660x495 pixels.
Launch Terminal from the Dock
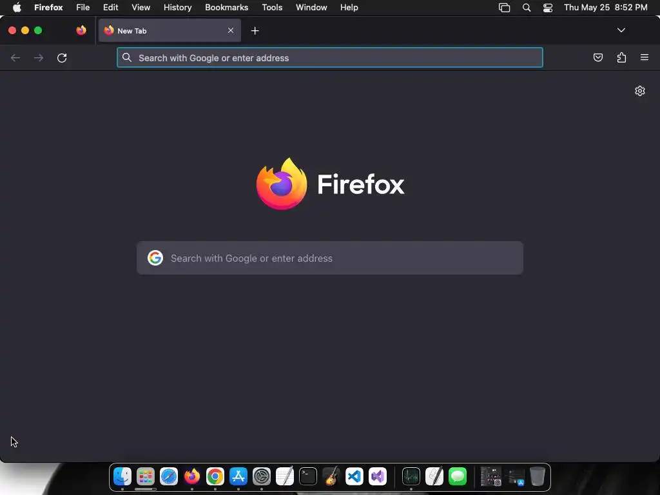[x=308, y=476]
